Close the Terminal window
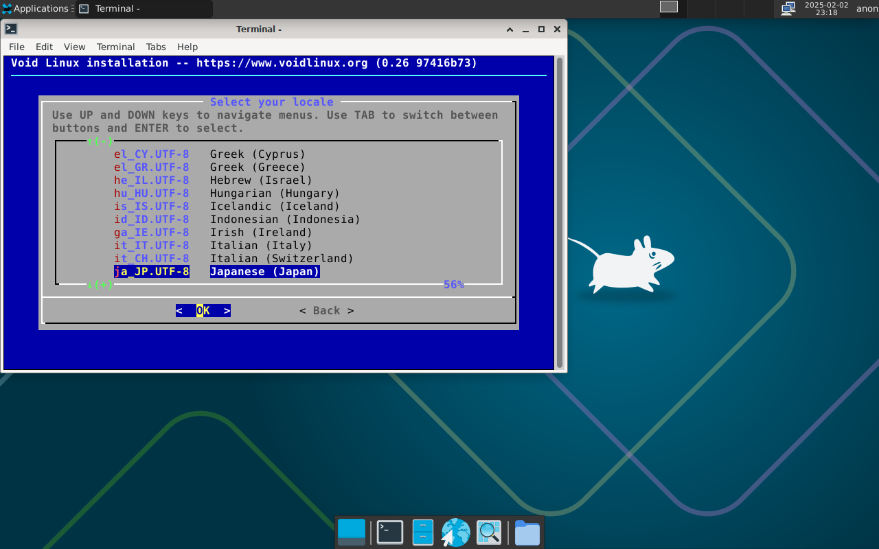The image size is (879, 549). [x=557, y=30]
